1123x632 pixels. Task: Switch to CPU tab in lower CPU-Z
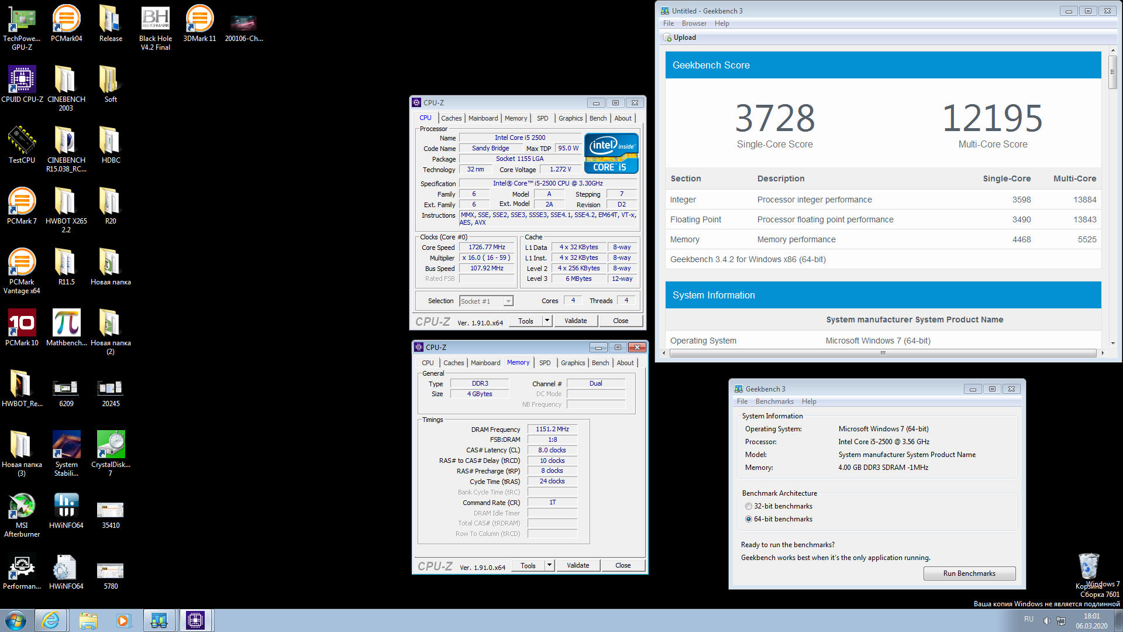tap(428, 363)
